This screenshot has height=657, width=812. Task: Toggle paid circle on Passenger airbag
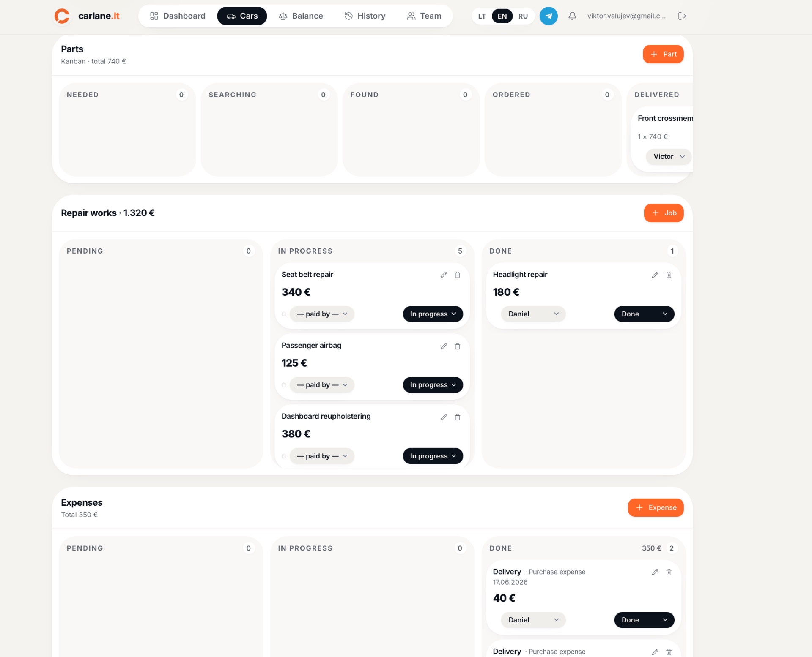pyautogui.click(x=284, y=385)
